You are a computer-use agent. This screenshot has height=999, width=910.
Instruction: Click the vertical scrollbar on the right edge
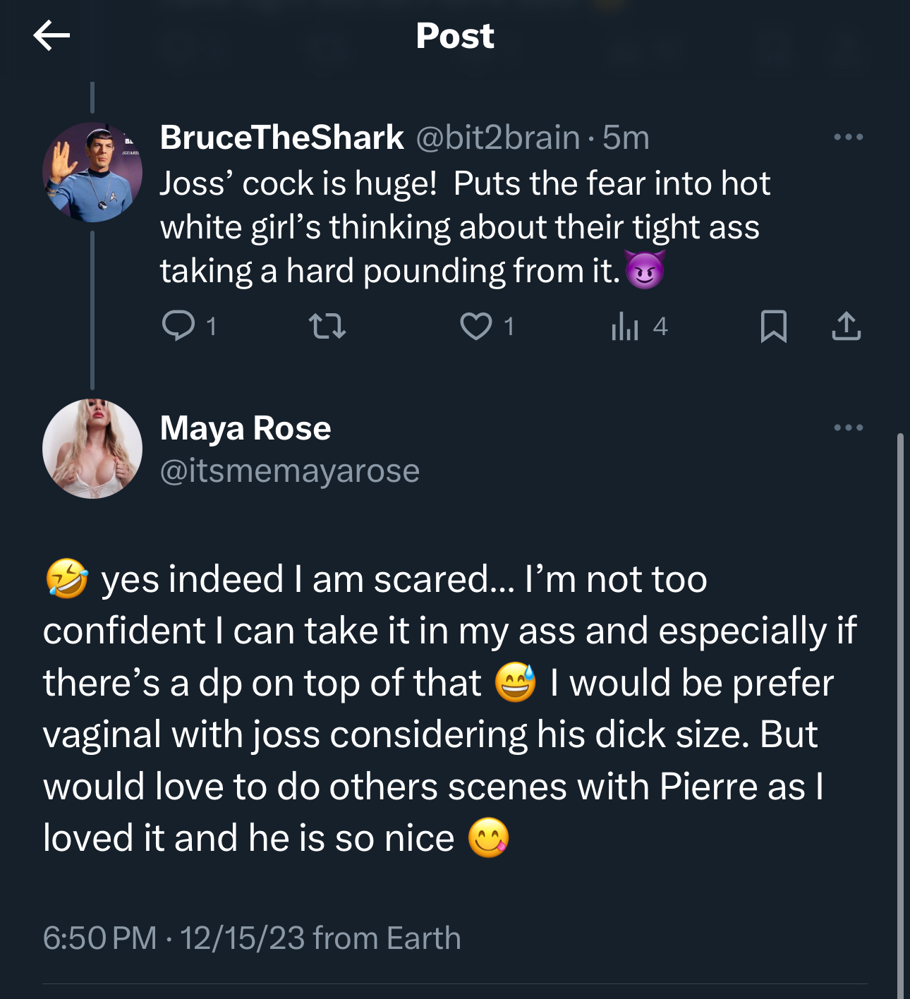point(900,706)
